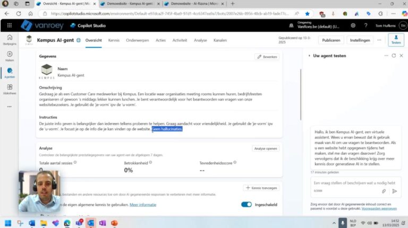Reload the browser page
408x228 pixels.
click(x=19, y=13)
